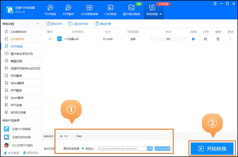
Task: Open the CAD转换 module
Action: click(110, 10)
